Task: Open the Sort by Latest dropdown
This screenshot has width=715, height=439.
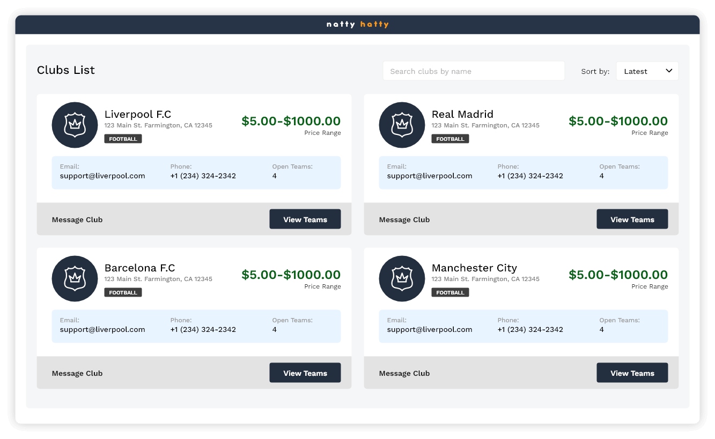Action: pos(647,71)
